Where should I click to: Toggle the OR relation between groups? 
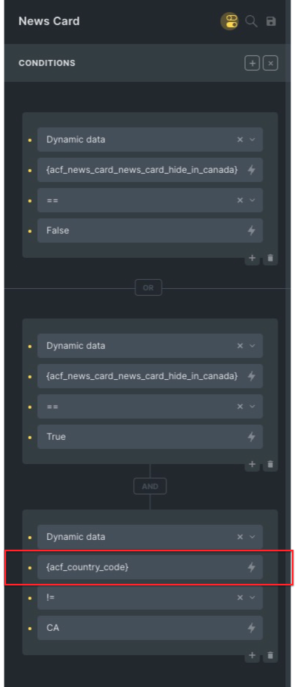coord(148,288)
